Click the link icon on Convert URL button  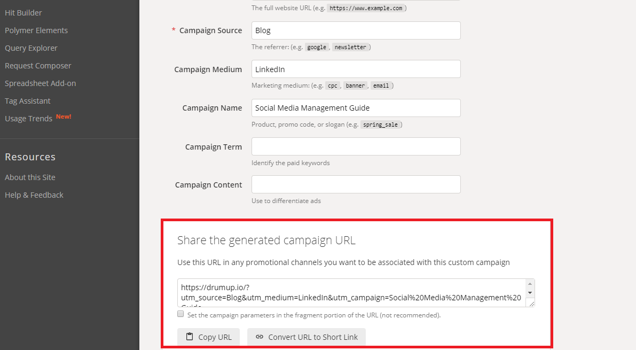(259, 337)
